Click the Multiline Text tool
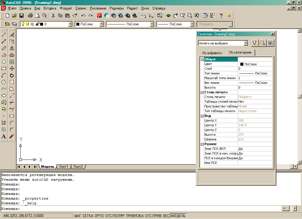This screenshot has width=302, height=219. (x=4, y=136)
